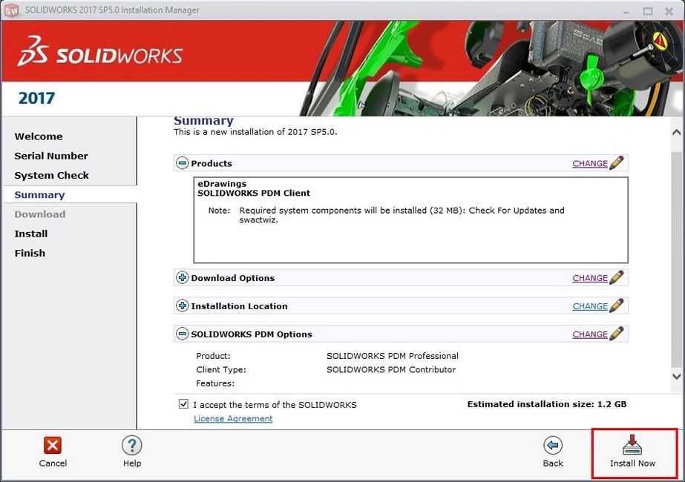Viewport: 685px width, 482px height.
Task: Open the System Check step
Action: 51,175
